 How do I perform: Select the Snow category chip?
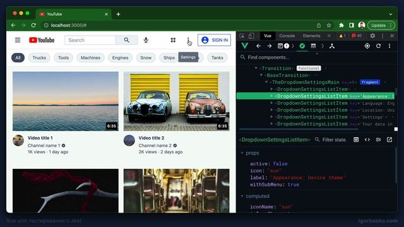pyautogui.click(x=146, y=57)
